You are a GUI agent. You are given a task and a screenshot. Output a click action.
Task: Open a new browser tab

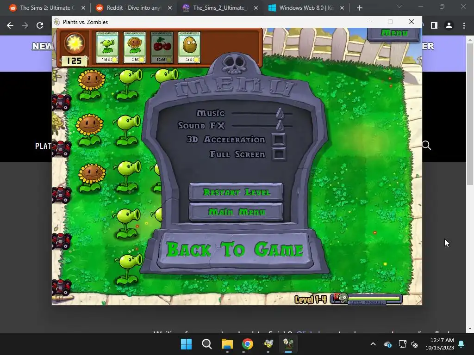[x=359, y=8]
